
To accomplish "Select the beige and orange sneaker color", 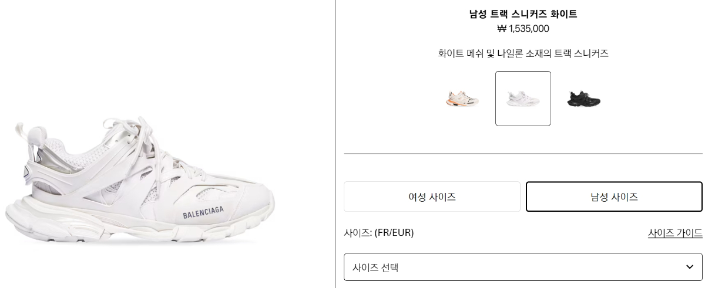I will coord(462,99).
